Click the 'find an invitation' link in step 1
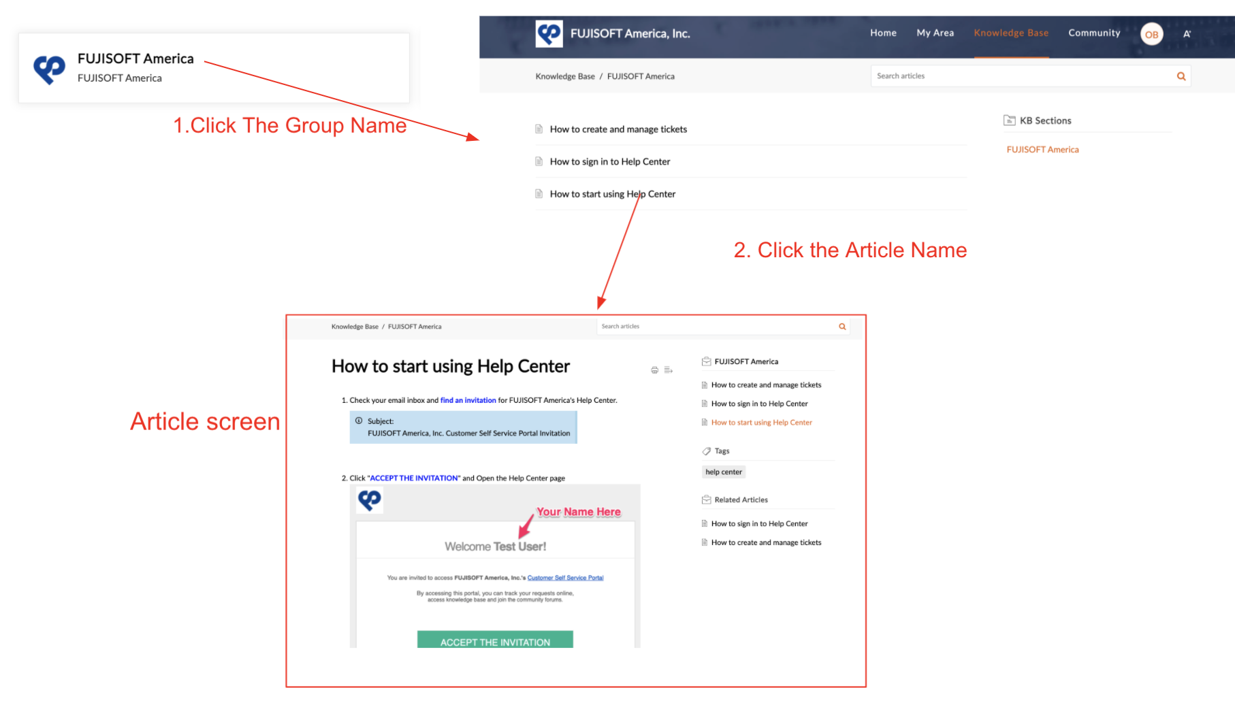 coord(468,400)
